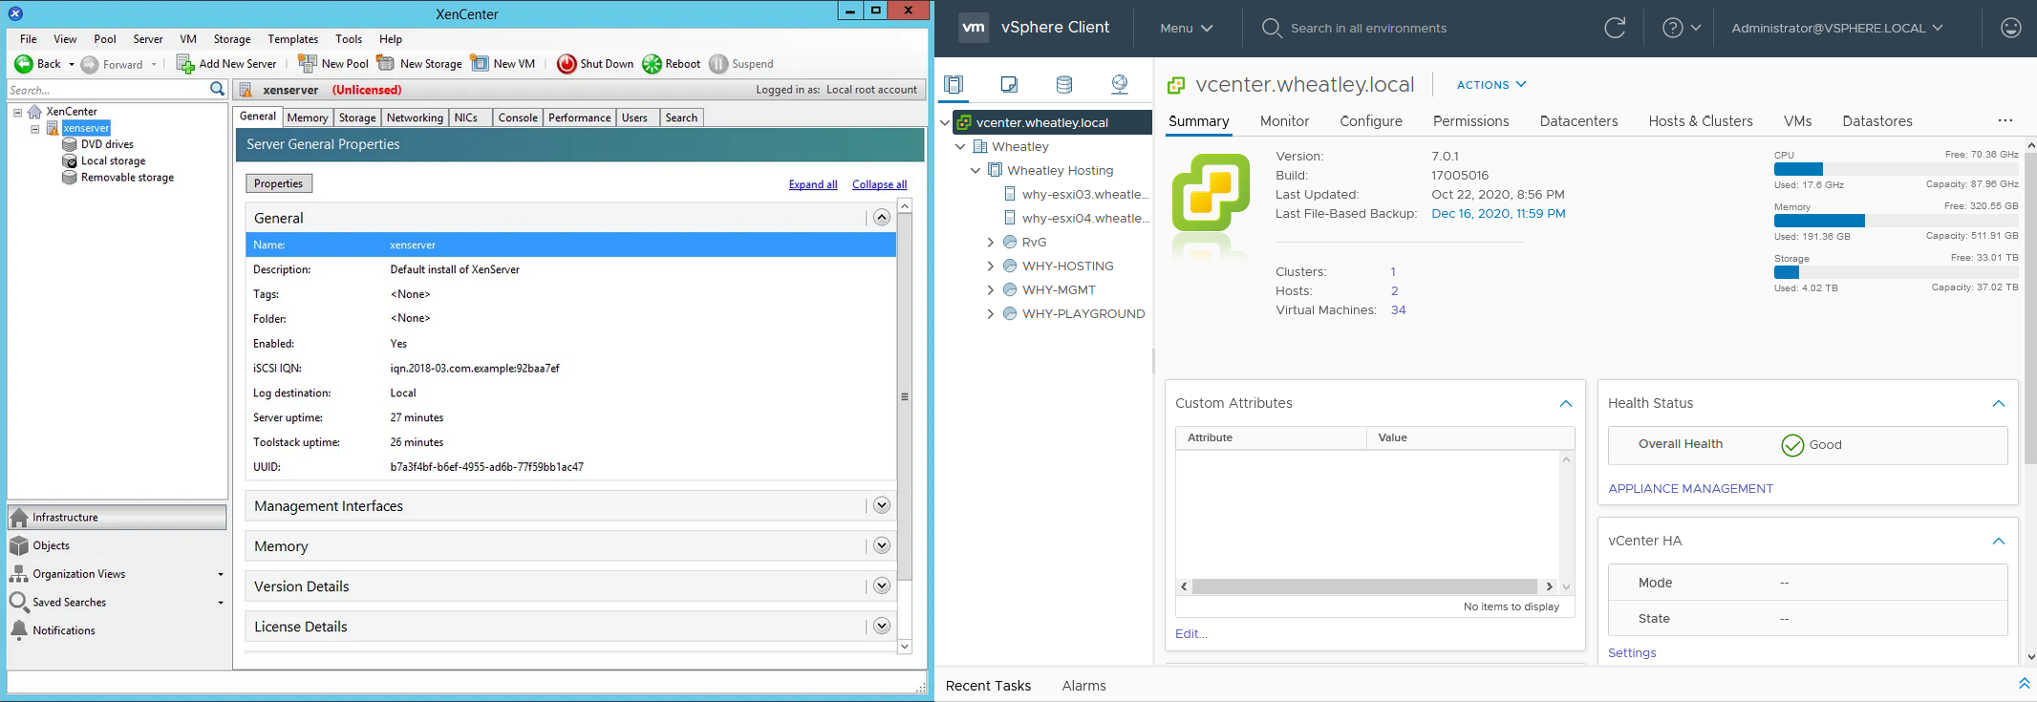2037x702 pixels.
Task: Collapse Custom Attributes card
Action: (x=1566, y=404)
